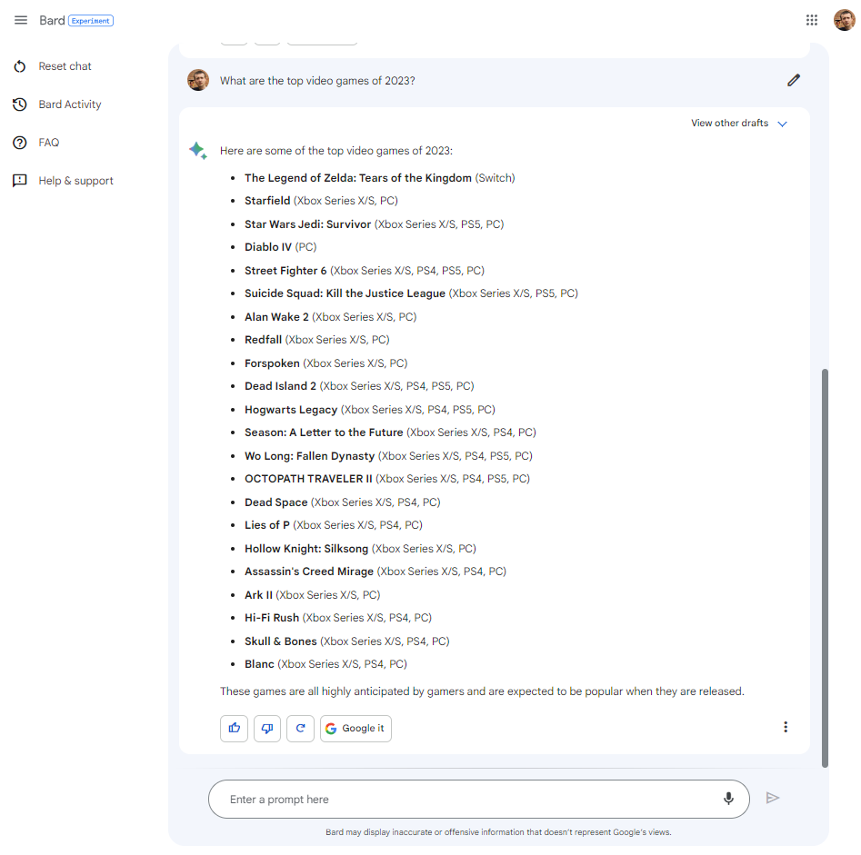Open the Google account profile avatar

pyautogui.click(x=844, y=20)
